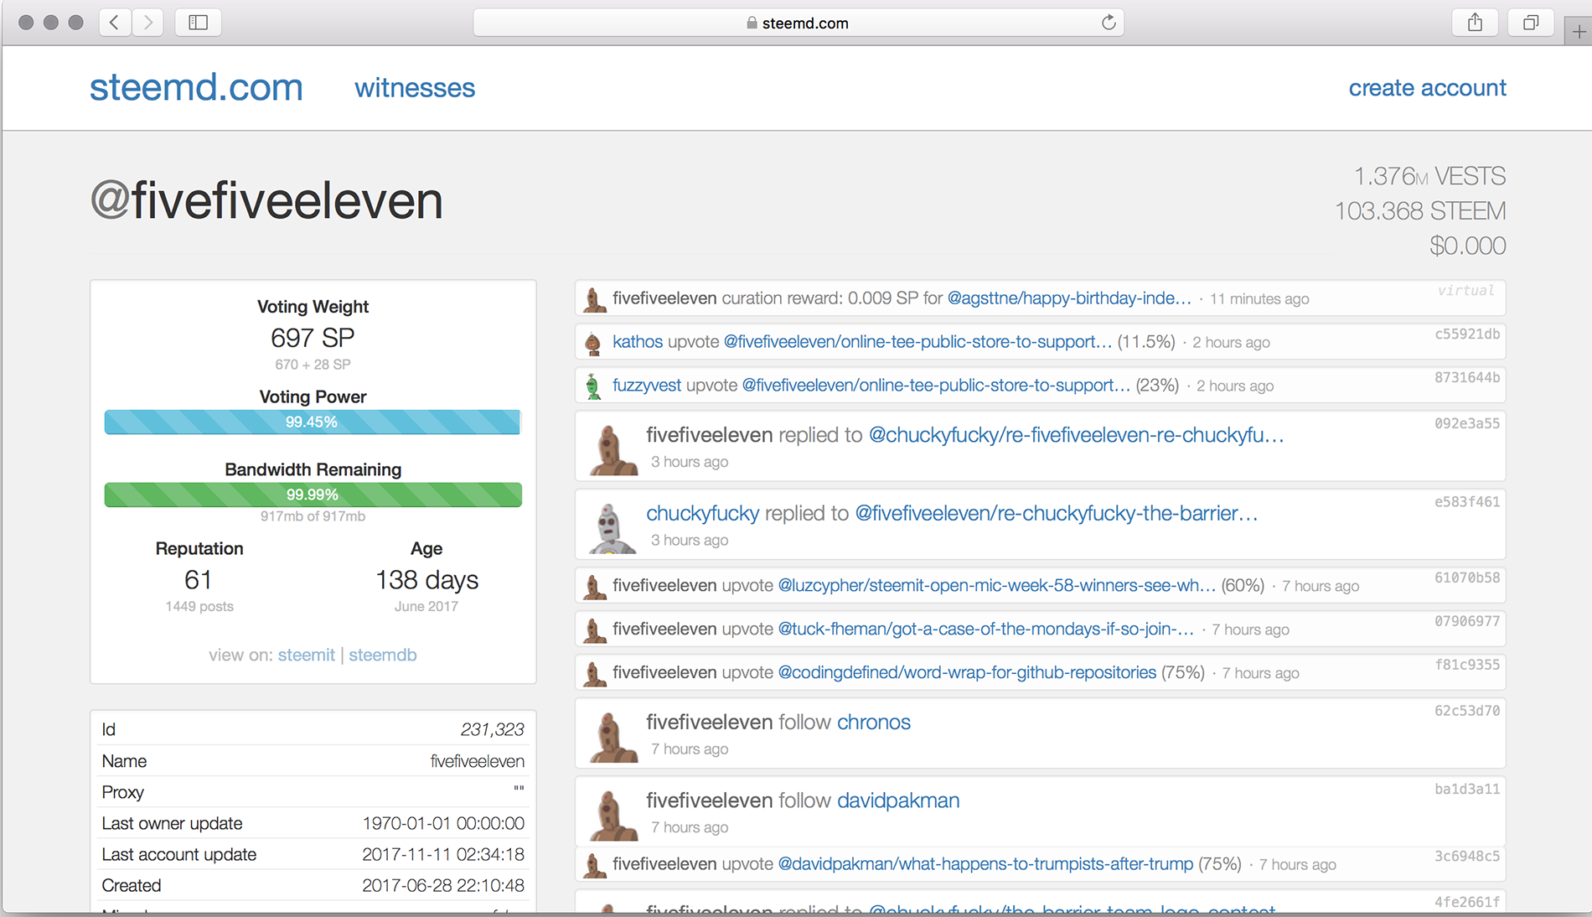Image resolution: width=1592 pixels, height=917 pixels.
Task: Click the 1.376M VESTS value
Action: point(1430,176)
